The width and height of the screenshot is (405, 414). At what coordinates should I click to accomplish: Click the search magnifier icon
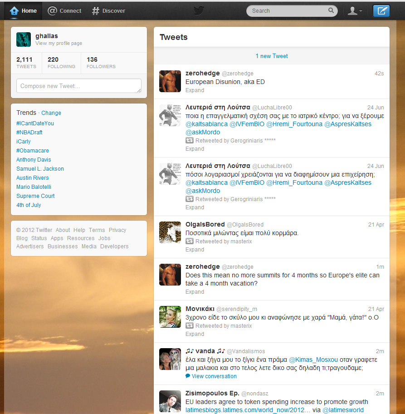pyautogui.click(x=331, y=10)
